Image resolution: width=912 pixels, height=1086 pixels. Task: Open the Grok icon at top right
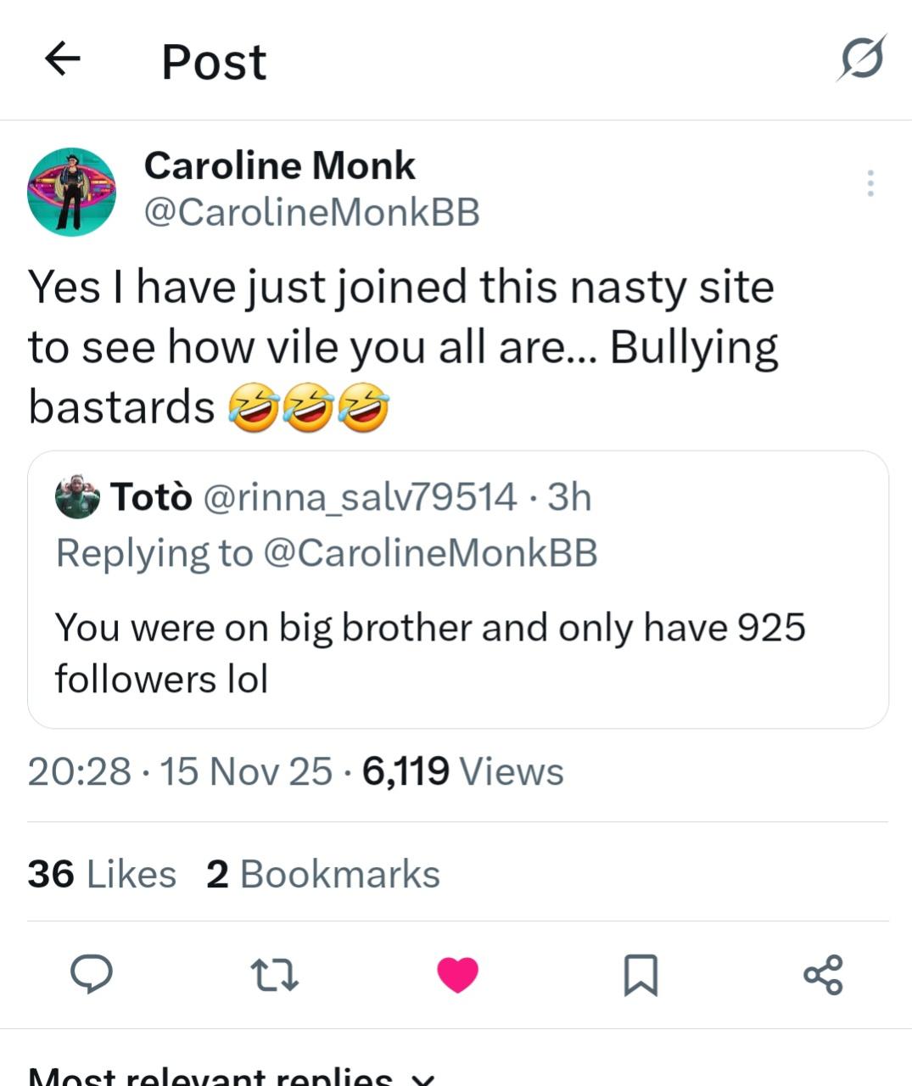862,59
